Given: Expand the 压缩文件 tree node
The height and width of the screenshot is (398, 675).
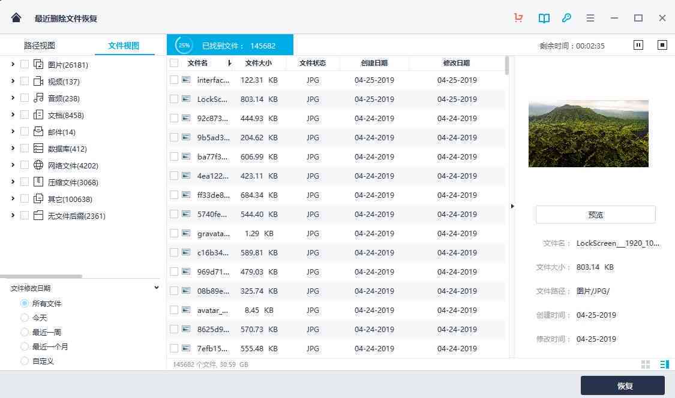Looking at the screenshot, I should [13, 182].
